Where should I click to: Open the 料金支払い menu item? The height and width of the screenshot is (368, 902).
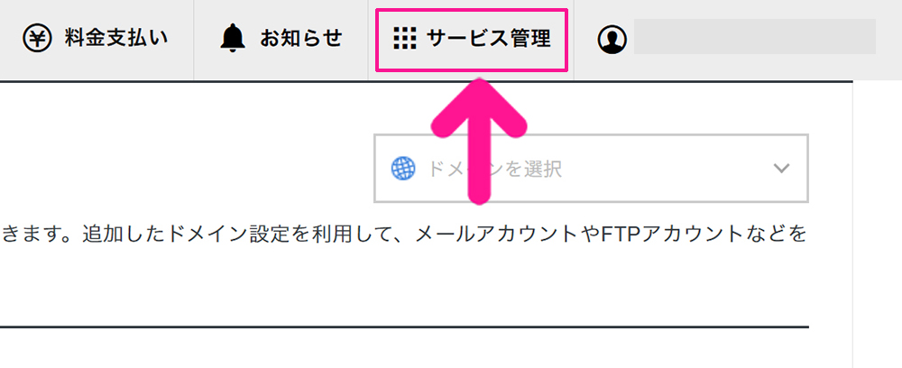pyautogui.click(x=95, y=39)
